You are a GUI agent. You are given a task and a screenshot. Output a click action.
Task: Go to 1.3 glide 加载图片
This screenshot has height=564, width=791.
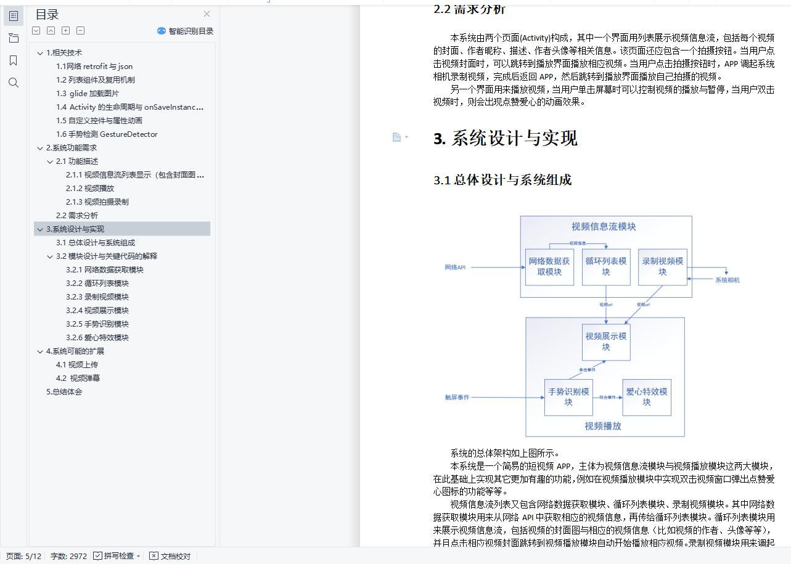[88, 94]
